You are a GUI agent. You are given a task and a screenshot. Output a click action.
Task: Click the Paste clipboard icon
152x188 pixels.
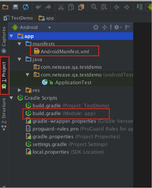pyautogui.click(x=81, y=7)
